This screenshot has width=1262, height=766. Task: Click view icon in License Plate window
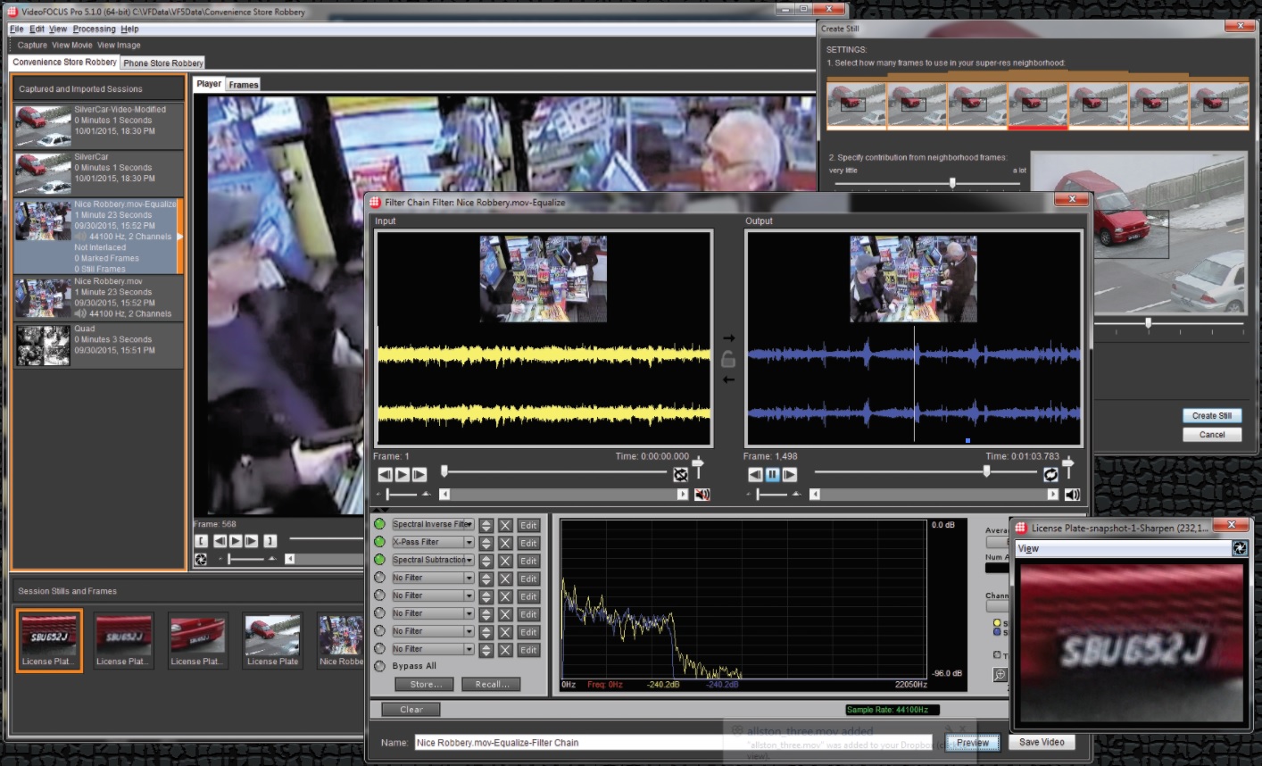tap(1240, 548)
